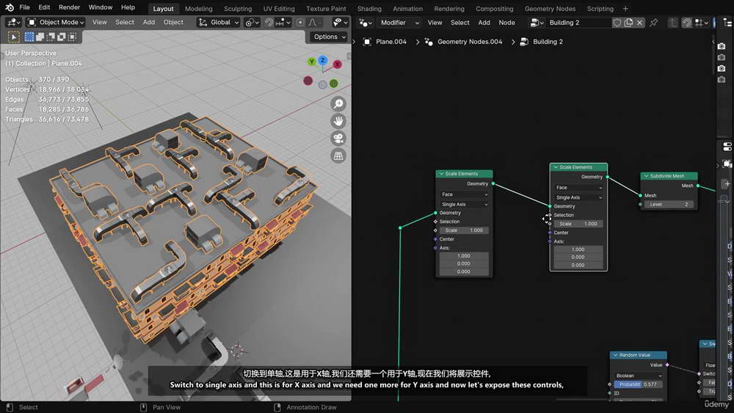This screenshot has width=734, height=413.
Task: Collapse the Subdivide Mesh node
Action: 646,176
